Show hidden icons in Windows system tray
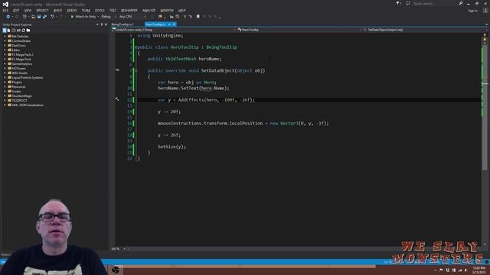The width and height of the screenshot is (490, 275). pos(435,270)
